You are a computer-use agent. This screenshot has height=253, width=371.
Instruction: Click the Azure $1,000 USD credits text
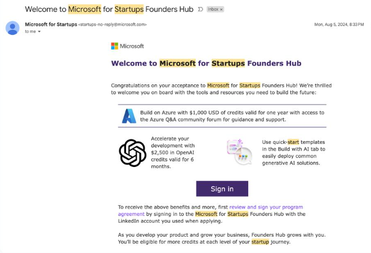(x=232, y=116)
